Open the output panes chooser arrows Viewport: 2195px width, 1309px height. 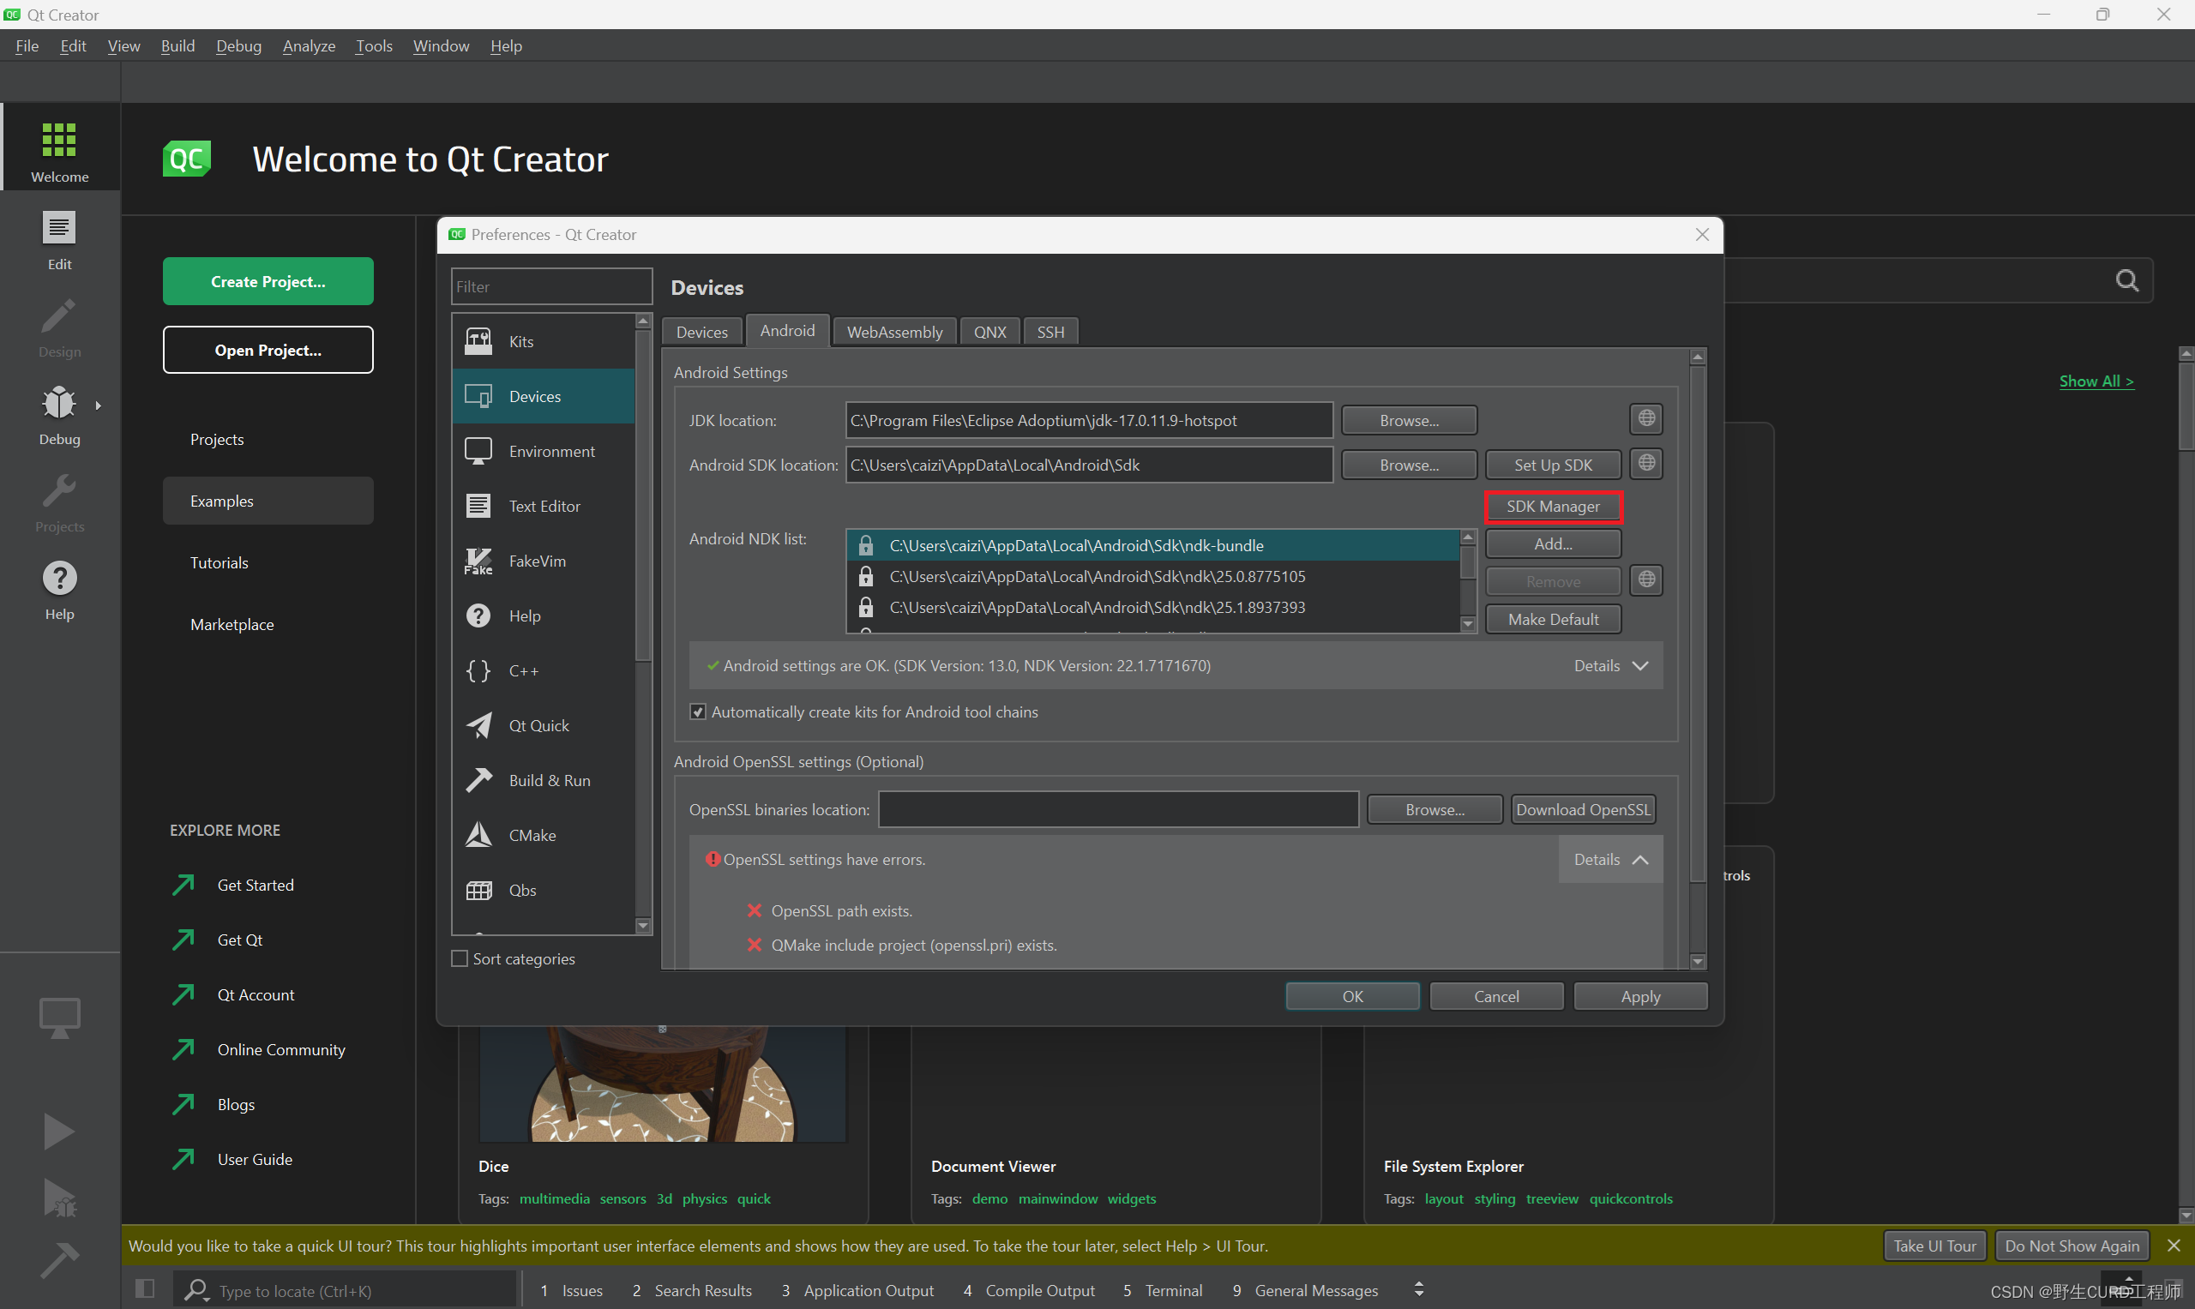pyautogui.click(x=1419, y=1289)
